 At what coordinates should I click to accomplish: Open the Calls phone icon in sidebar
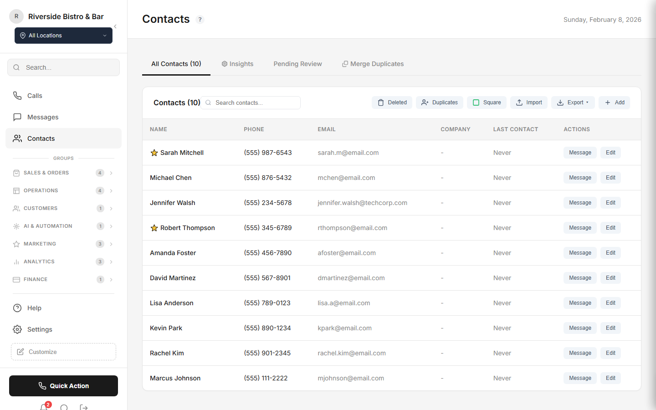point(17,96)
